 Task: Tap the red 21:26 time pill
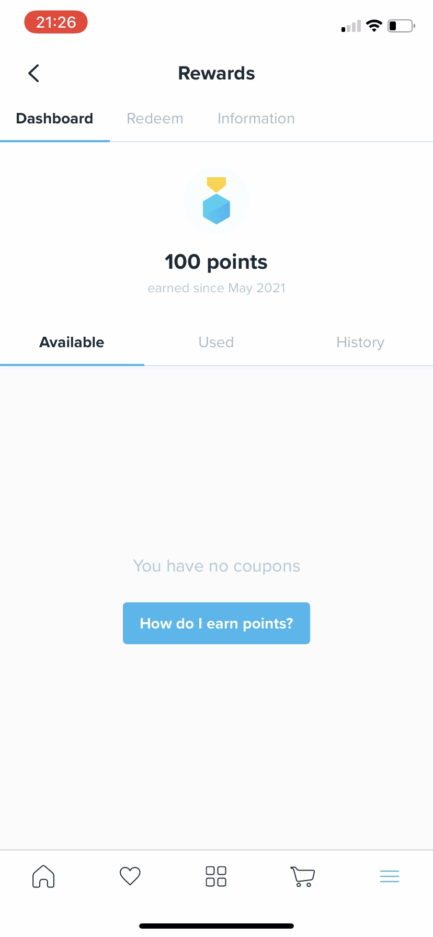click(x=56, y=22)
